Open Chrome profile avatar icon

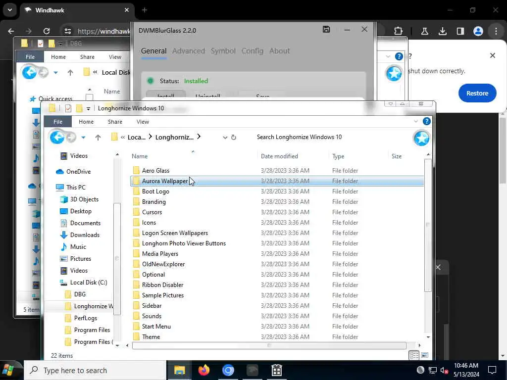click(478, 31)
